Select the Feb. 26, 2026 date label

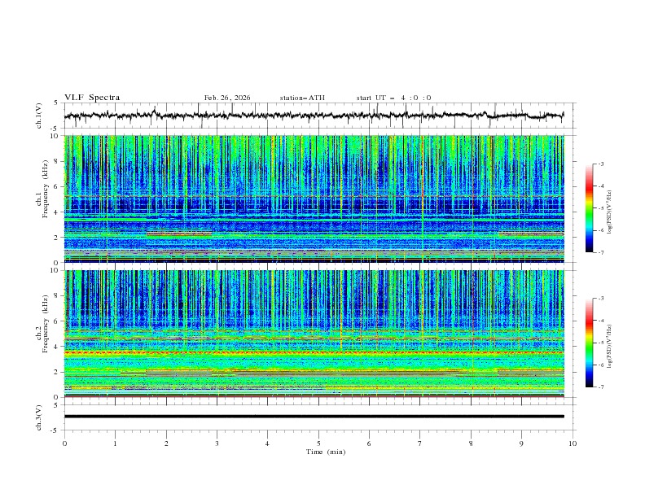pyautogui.click(x=227, y=98)
